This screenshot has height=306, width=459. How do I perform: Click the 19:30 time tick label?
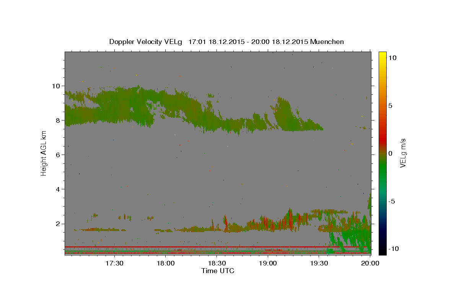point(319,263)
